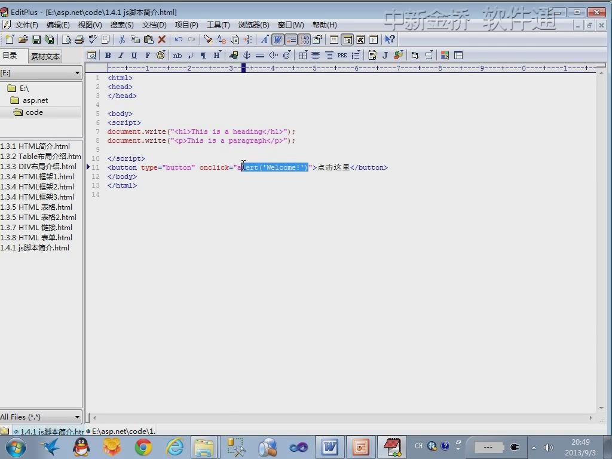Screen dimensions: 612x459
Task: Insert a horizontal rule
Action: pyautogui.click(x=260, y=56)
